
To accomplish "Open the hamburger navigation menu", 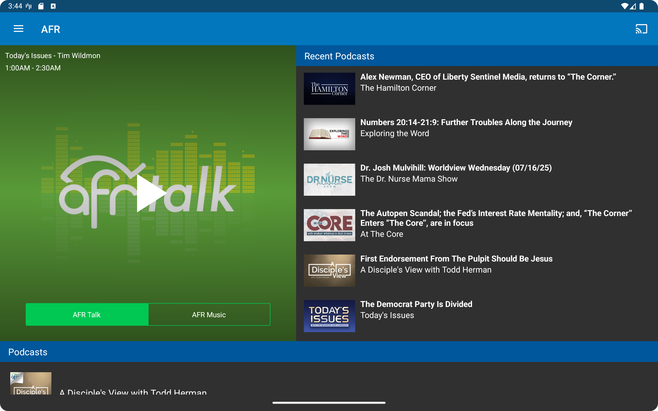I will pos(19,29).
